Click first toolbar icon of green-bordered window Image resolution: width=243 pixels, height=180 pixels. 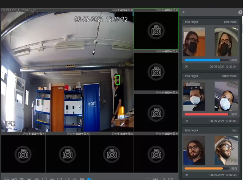pyautogui.click(x=157, y=10)
